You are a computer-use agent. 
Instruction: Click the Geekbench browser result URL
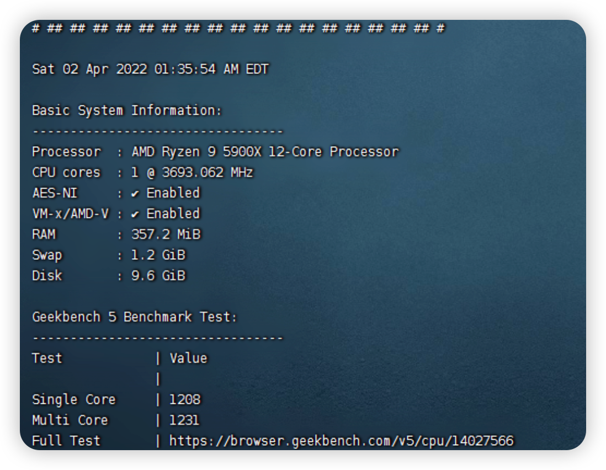click(342, 441)
